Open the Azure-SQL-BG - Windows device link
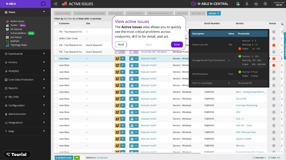 coord(154,52)
